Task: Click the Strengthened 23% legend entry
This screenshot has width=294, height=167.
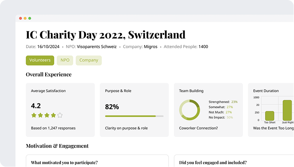Action: (223, 102)
